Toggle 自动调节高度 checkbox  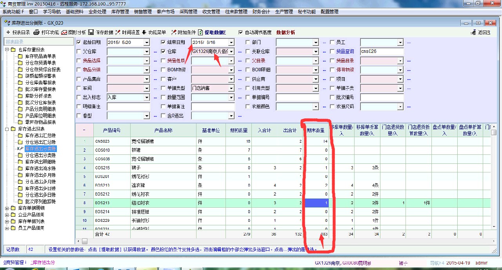coord(241,33)
